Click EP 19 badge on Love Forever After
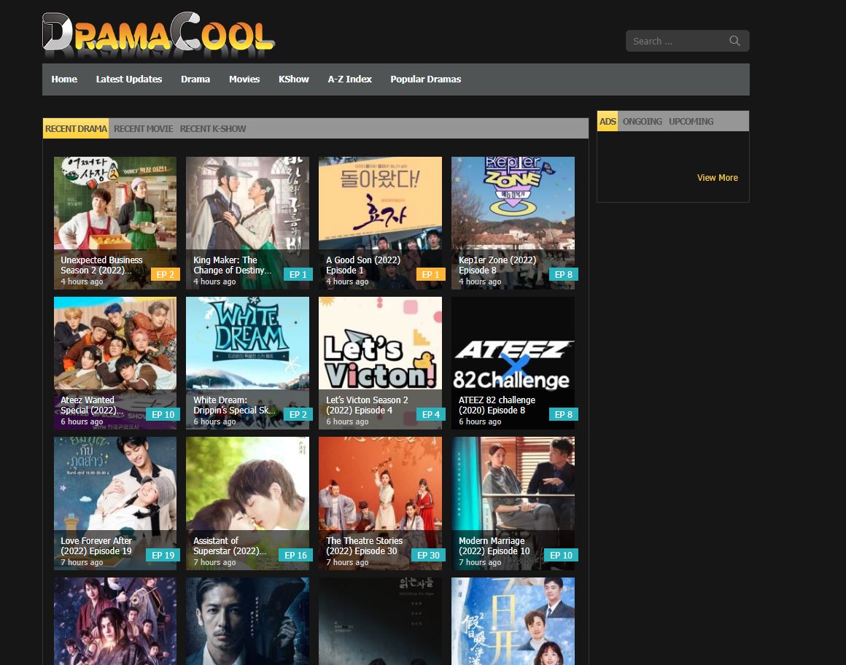The height and width of the screenshot is (665, 846). point(163,555)
